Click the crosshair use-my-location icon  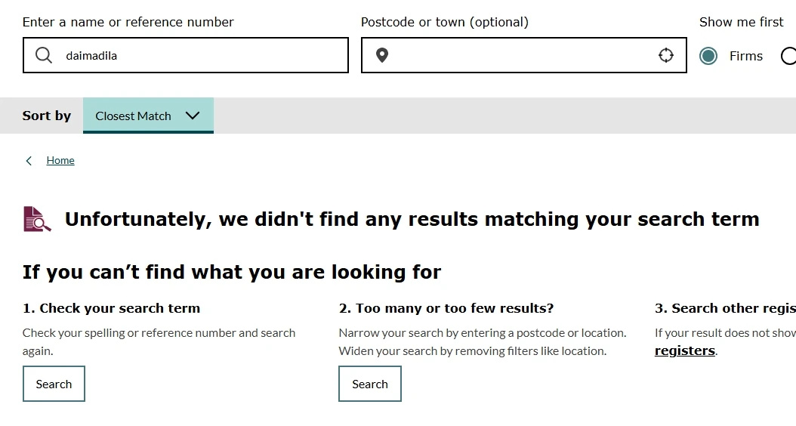(x=665, y=55)
